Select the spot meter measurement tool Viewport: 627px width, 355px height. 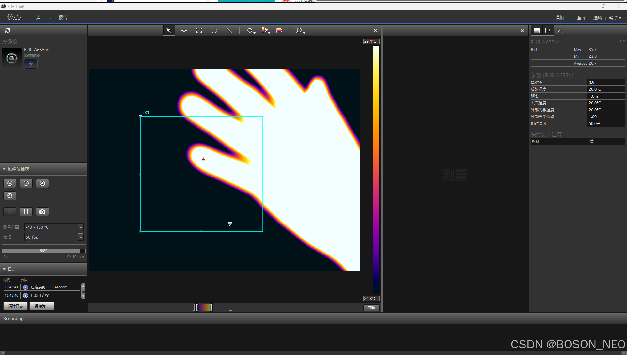184,30
